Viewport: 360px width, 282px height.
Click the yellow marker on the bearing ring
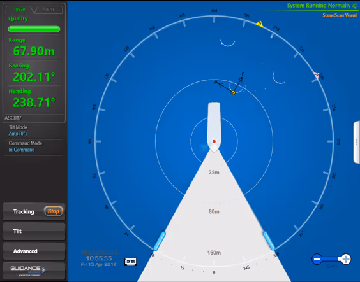[x=259, y=24]
